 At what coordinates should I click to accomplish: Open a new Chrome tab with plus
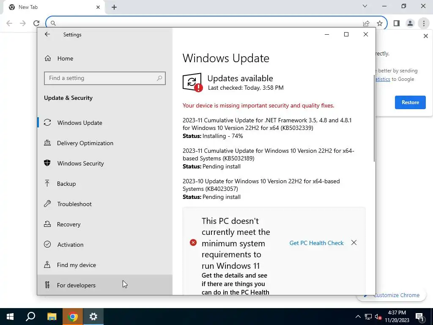click(114, 7)
